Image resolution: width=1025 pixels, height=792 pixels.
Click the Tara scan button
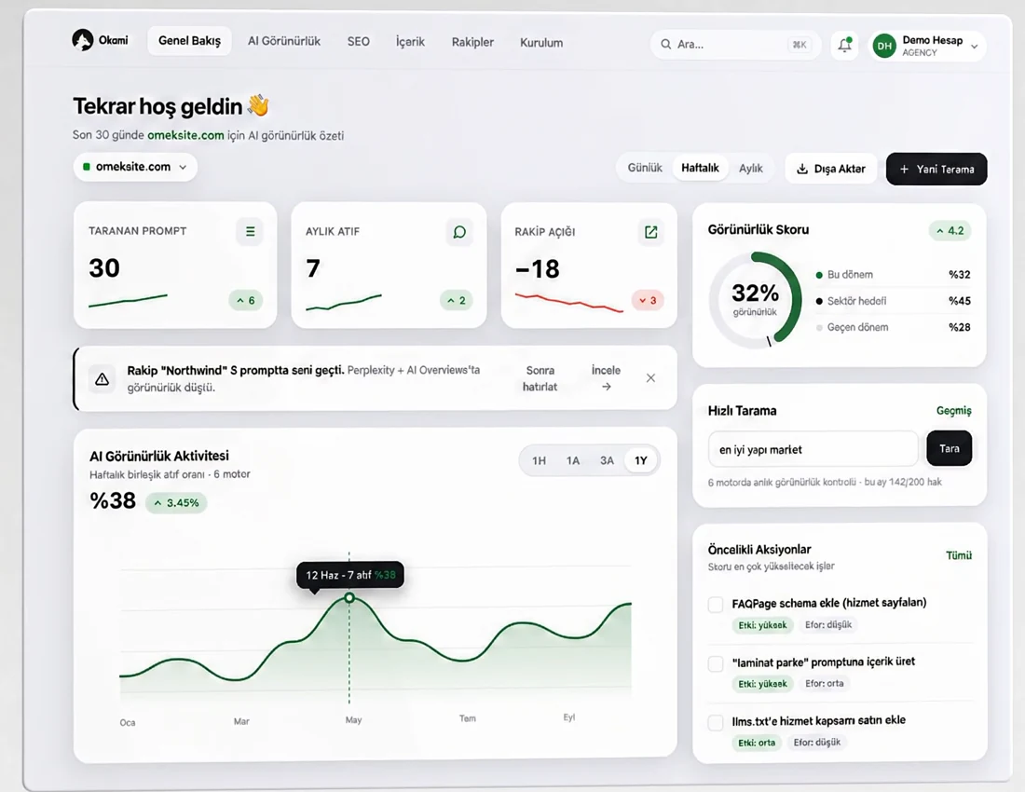[x=950, y=448]
